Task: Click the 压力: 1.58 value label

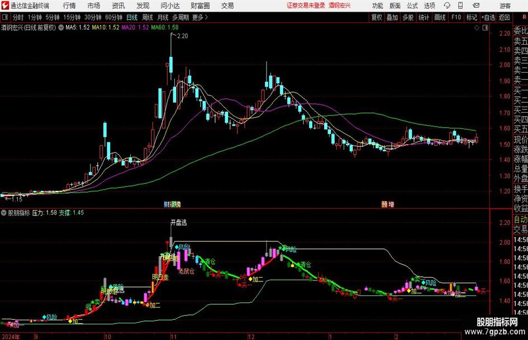Action: coord(45,213)
